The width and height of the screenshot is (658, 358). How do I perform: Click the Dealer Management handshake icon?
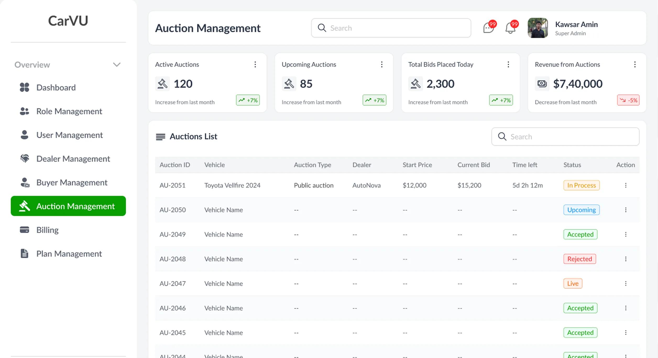tap(24, 159)
